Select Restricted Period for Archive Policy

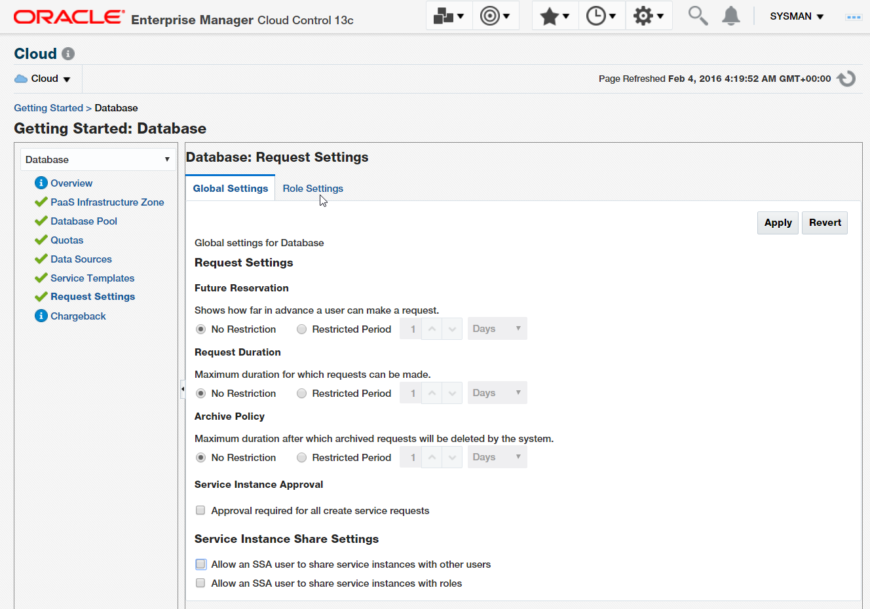click(301, 458)
